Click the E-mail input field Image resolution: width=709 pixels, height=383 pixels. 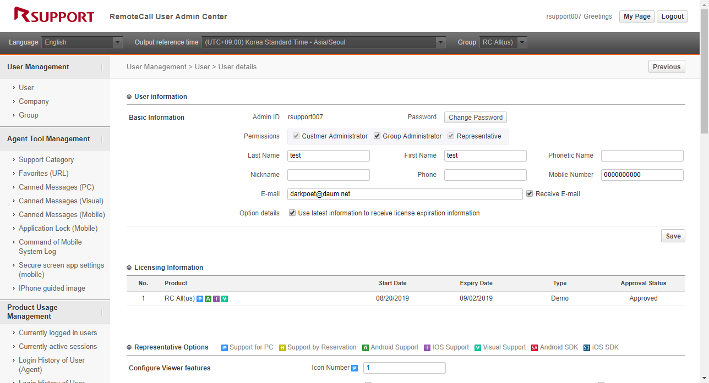point(405,195)
